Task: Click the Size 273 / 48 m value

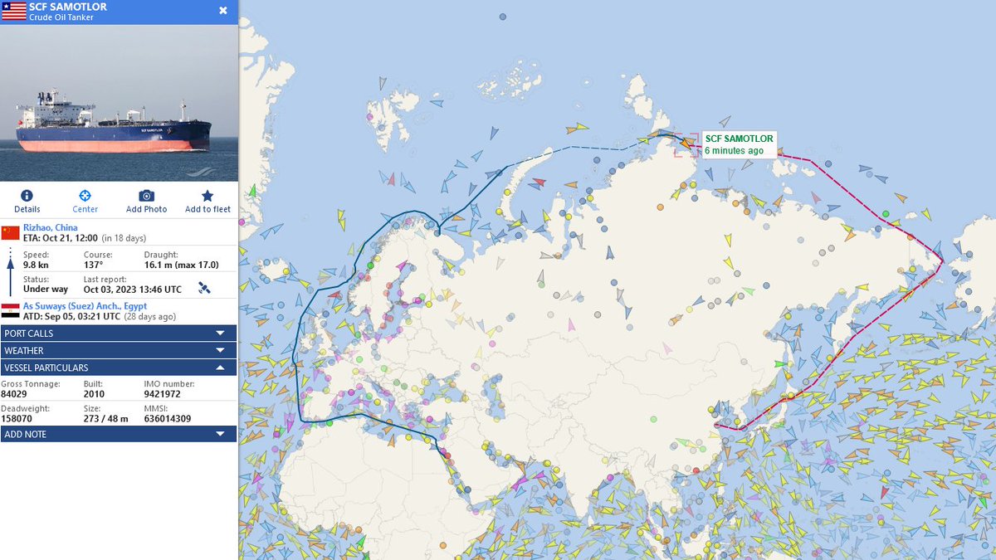Action: 106,418
